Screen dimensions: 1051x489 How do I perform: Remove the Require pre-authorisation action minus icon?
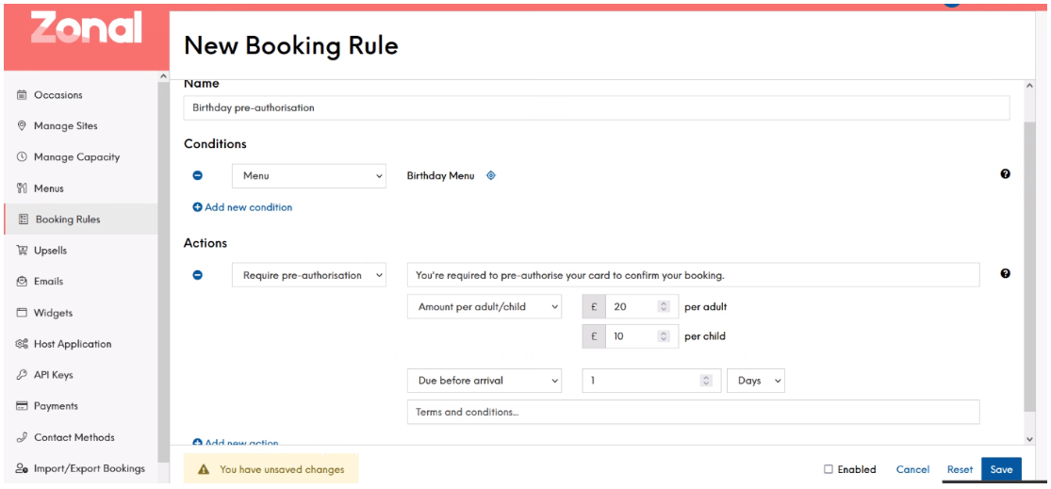(x=197, y=275)
